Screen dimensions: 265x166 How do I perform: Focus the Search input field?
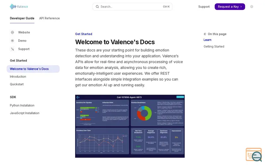pos(132,7)
